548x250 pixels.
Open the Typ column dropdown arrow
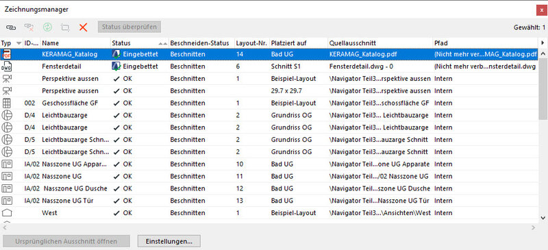point(19,43)
